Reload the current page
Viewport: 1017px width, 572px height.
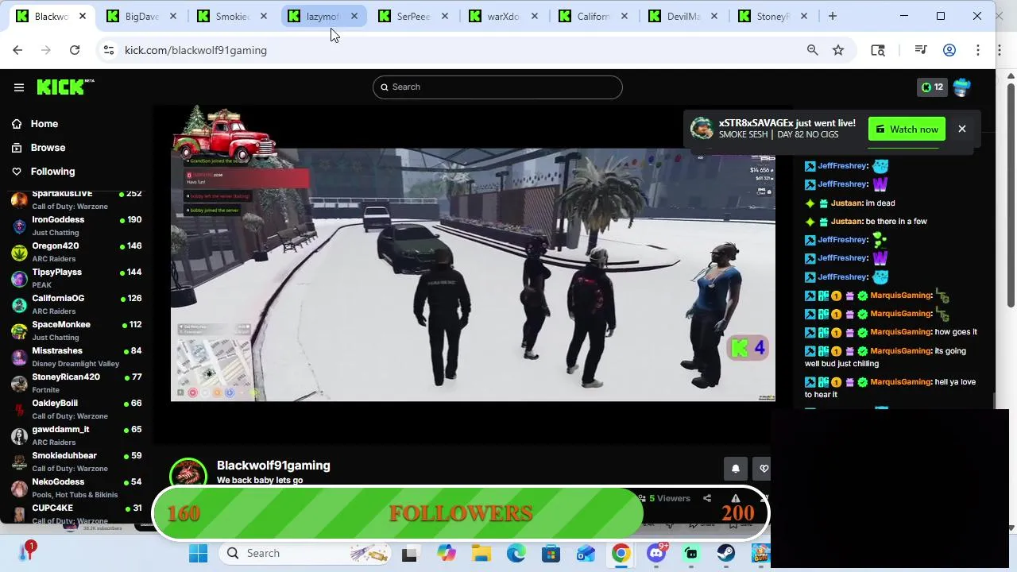point(75,50)
